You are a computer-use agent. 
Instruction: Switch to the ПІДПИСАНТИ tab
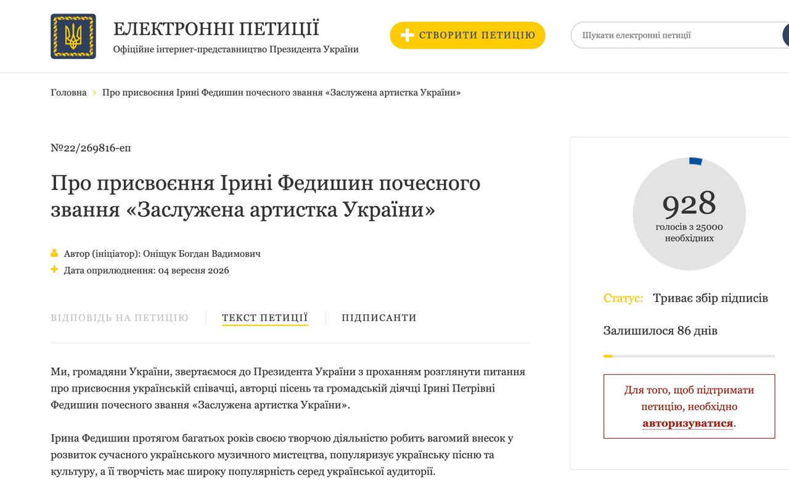pyautogui.click(x=379, y=318)
